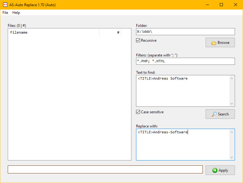Click the up arrow of Text to find scrollbar
Screen dimensions: 243x183
(x=232, y=78)
